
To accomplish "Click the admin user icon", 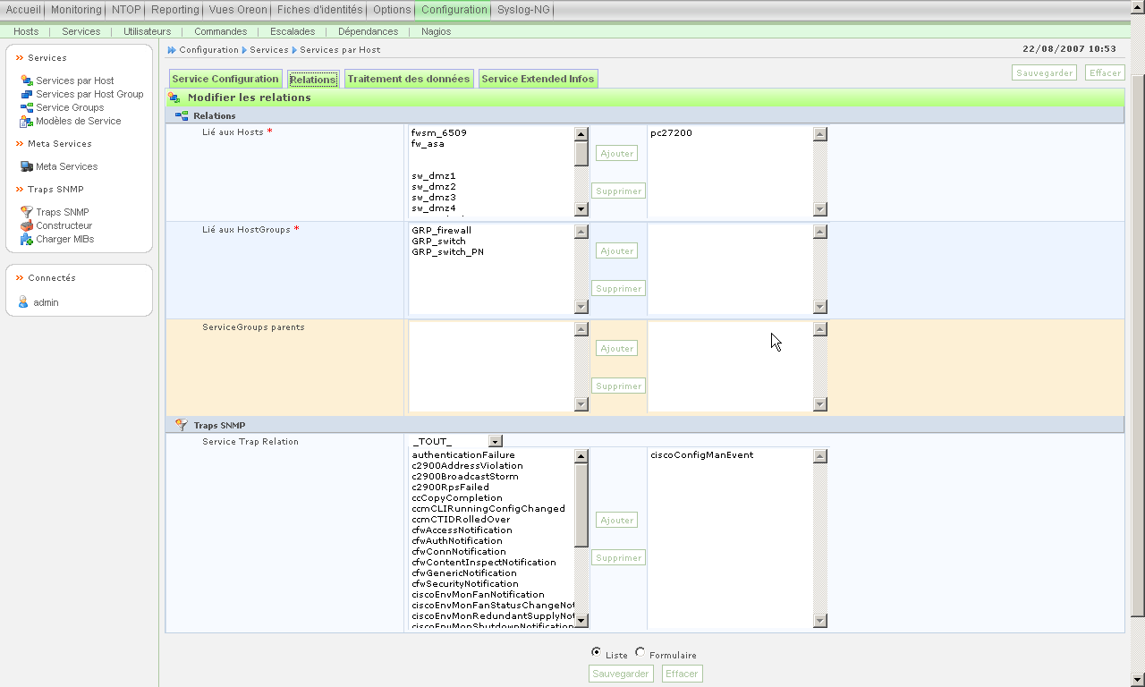I will (23, 302).
